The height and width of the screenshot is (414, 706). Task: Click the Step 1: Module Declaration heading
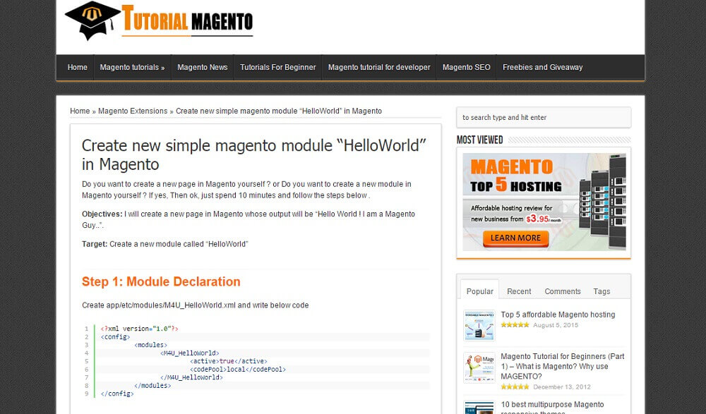(161, 281)
